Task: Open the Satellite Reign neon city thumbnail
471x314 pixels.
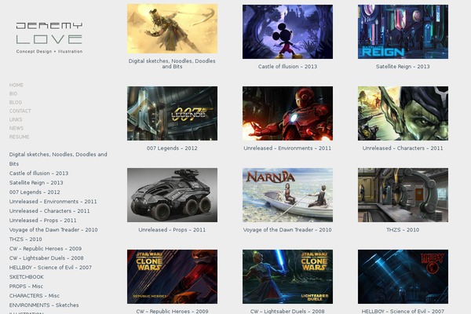Action: click(x=403, y=31)
